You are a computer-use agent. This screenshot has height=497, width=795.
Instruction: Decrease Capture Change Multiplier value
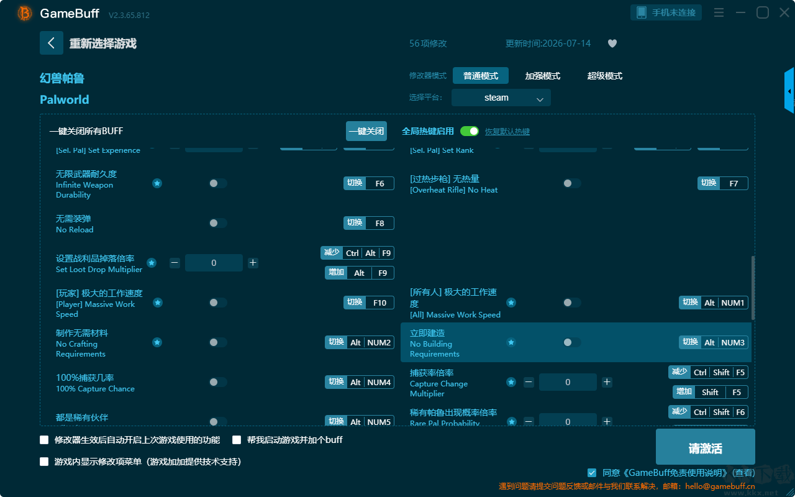529,382
